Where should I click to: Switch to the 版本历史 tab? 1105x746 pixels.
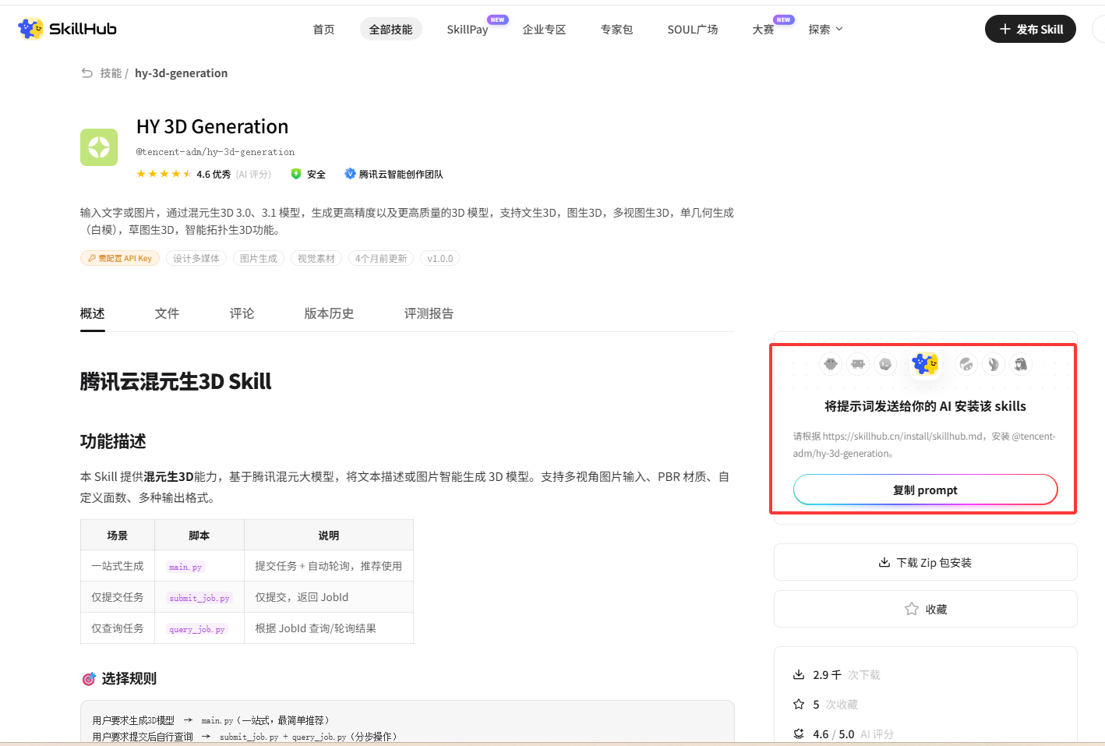(329, 313)
